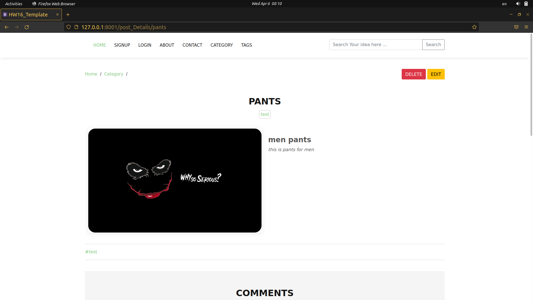Focus the Search Your idea here field

coord(376,45)
